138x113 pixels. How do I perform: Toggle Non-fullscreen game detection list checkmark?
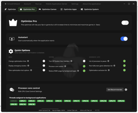[x=124, y=66]
